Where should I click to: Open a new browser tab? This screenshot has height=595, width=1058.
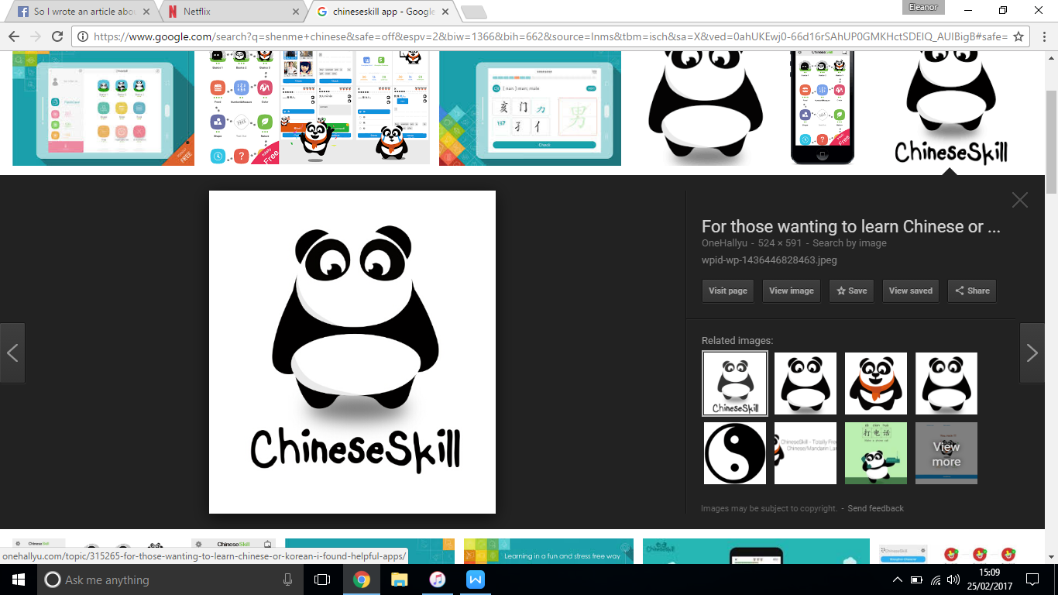473,12
